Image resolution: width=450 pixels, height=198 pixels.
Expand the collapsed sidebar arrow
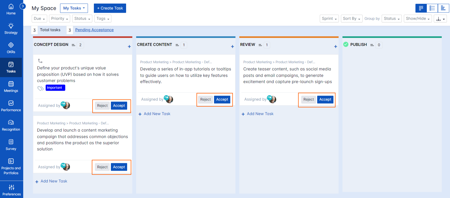pos(23,6)
